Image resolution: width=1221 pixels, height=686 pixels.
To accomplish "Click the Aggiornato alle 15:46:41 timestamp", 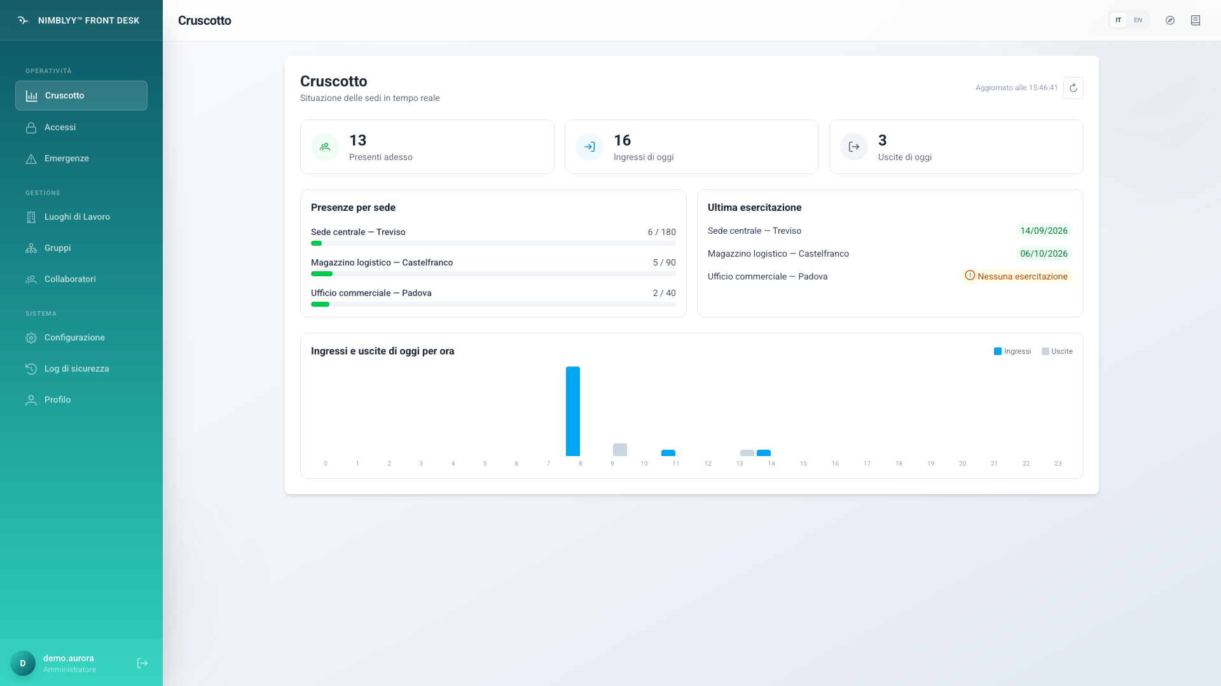I will (1016, 88).
